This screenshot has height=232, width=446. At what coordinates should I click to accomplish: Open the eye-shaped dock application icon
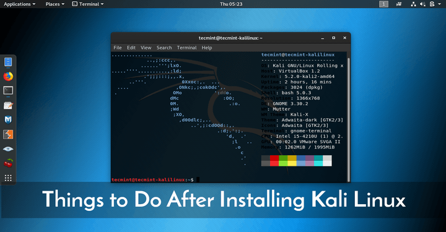pos(8,149)
